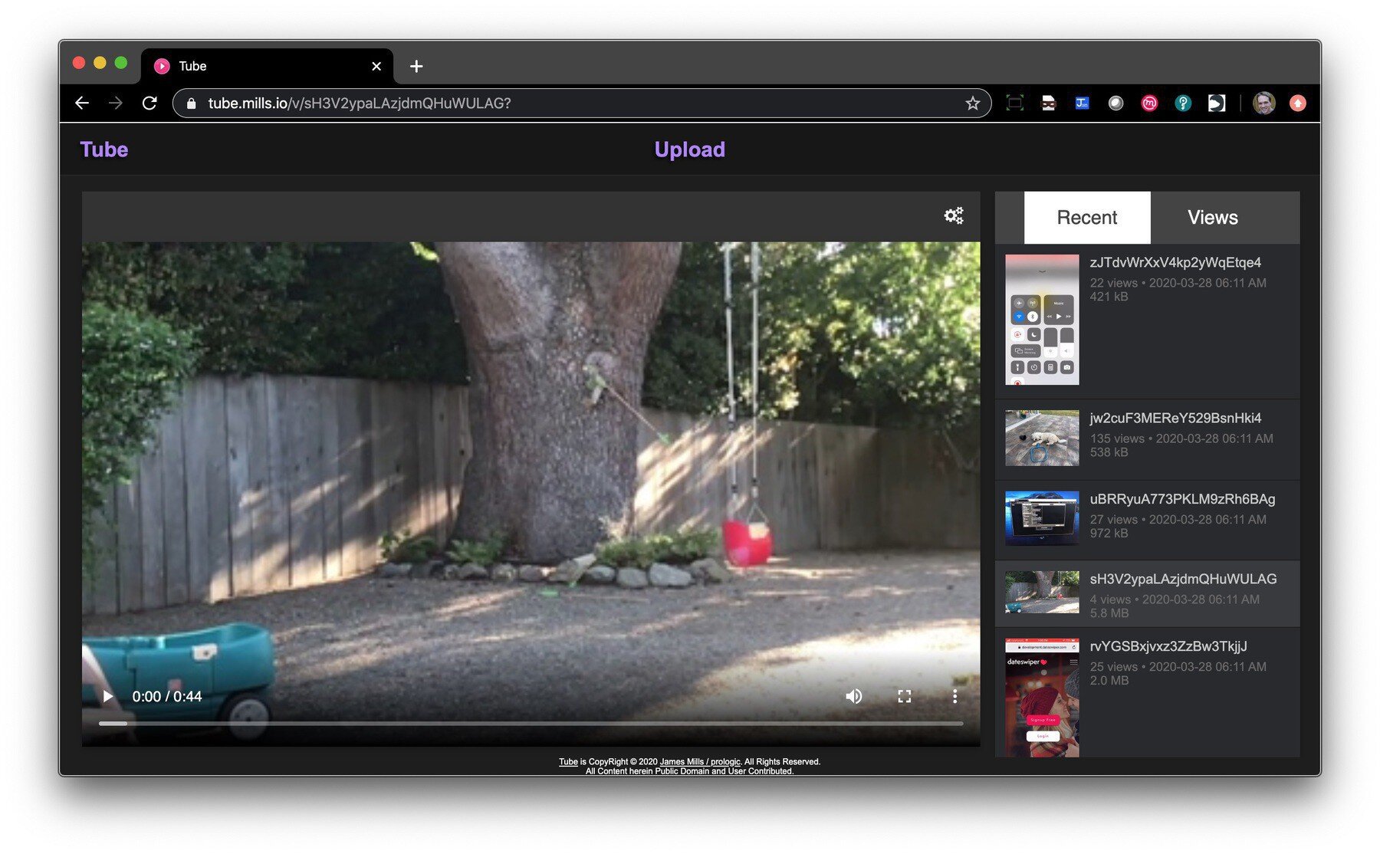
Task: Bookmark this page with the star icon
Action: pyautogui.click(x=972, y=103)
